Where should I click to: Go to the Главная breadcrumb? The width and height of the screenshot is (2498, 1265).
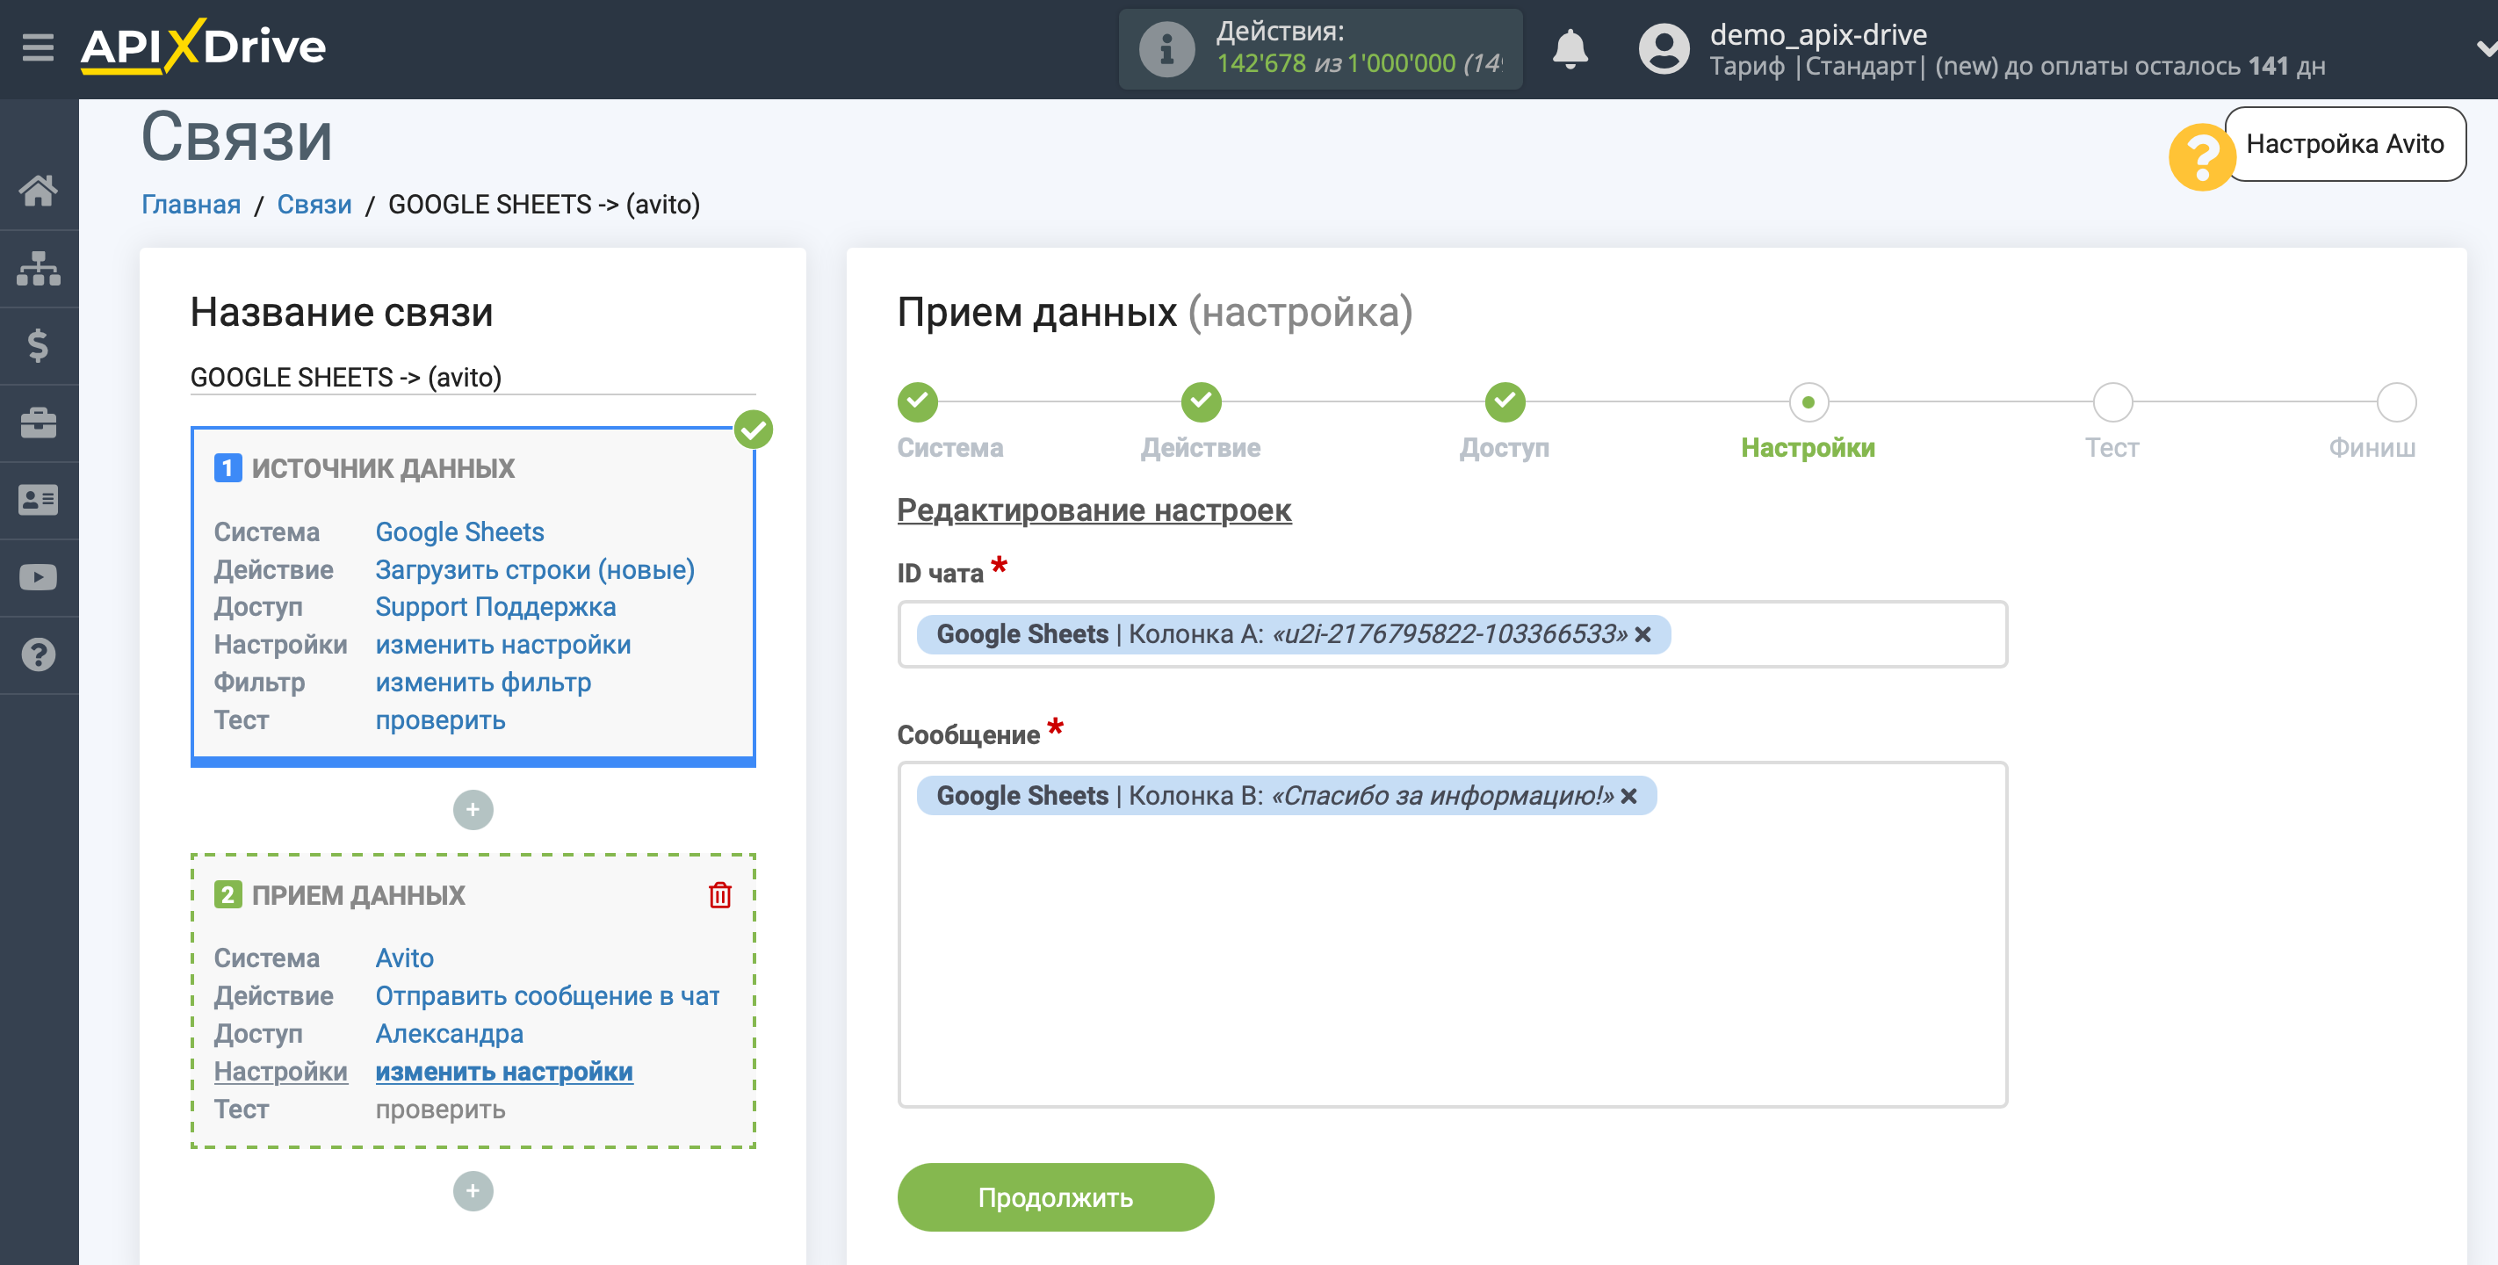191,204
